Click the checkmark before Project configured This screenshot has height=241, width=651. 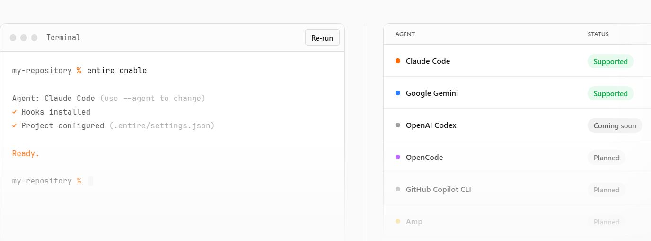point(15,125)
